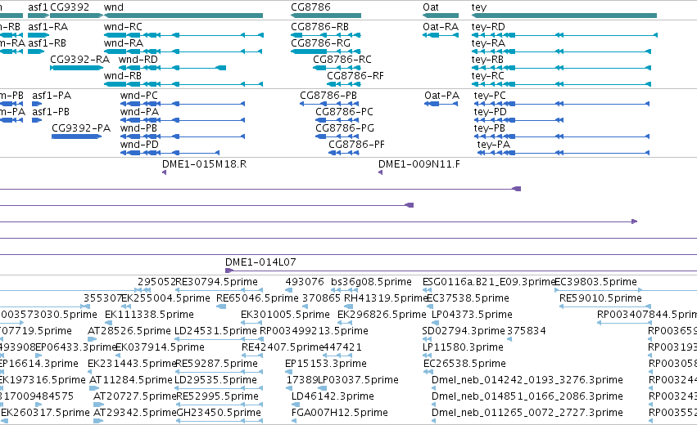Click EST RE65046.5prime

[257, 298]
